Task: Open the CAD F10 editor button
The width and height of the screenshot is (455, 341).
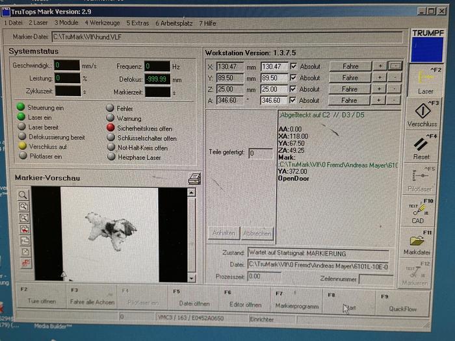Action: (x=418, y=211)
